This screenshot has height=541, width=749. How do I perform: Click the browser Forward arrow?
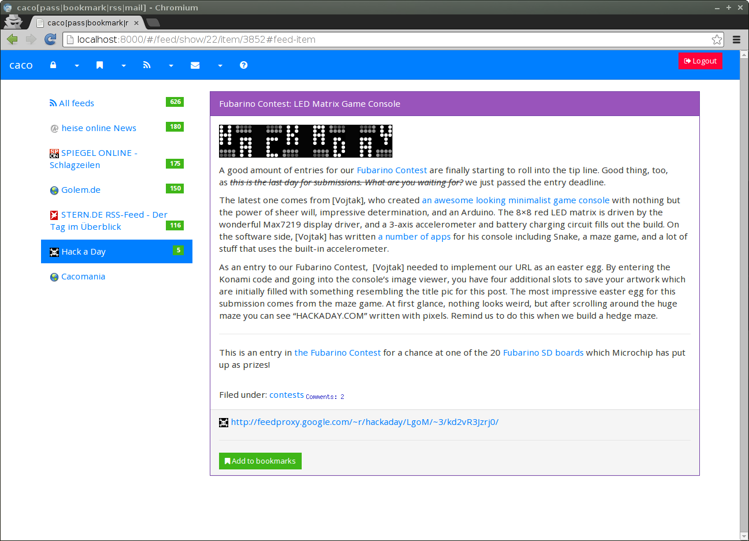[x=31, y=39]
